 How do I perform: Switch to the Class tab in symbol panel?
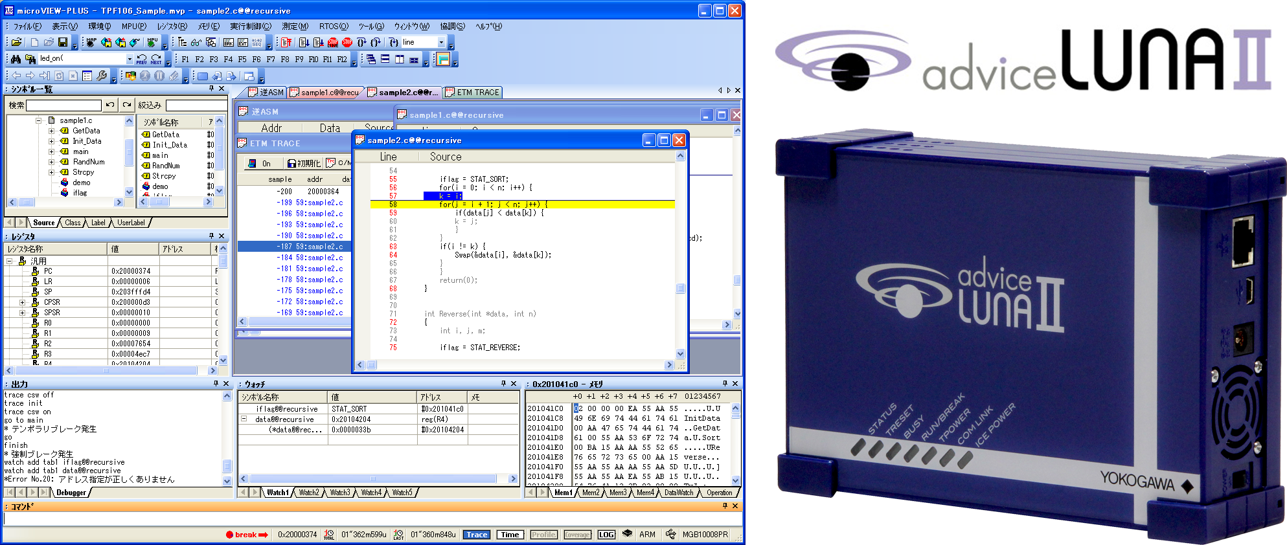pyautogui.click(x=73, y=223)
